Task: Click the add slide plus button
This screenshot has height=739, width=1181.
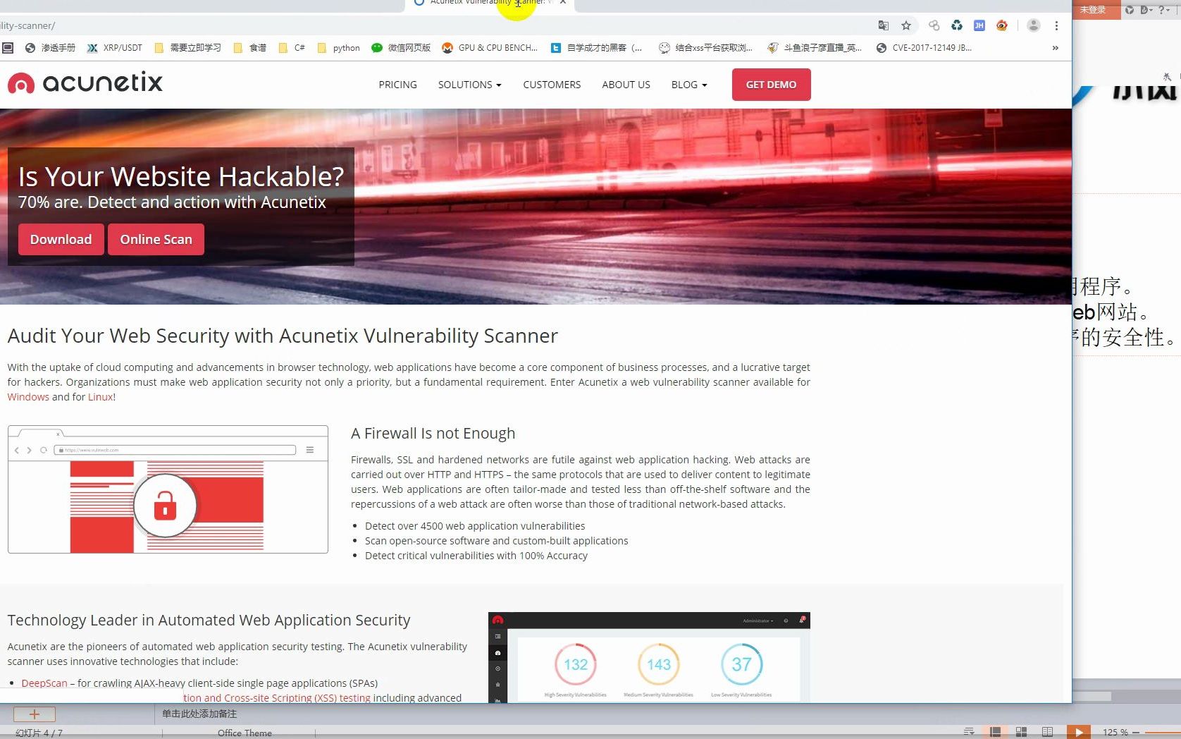Action: tap(34, 714)
